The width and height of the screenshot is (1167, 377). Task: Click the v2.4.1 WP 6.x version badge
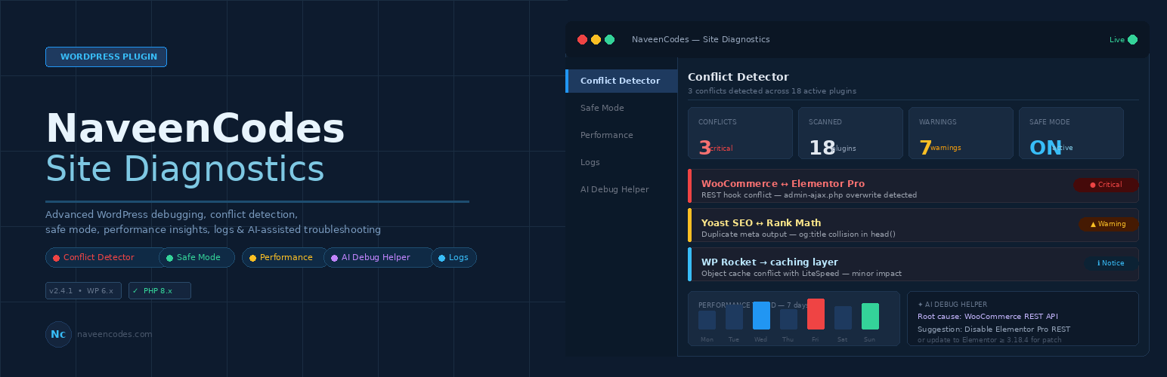[83, 290]
